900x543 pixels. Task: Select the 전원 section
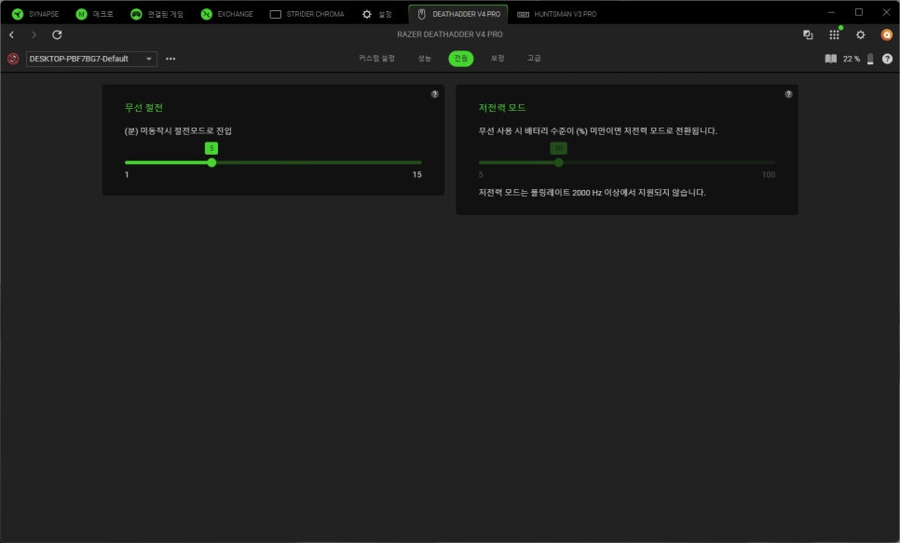click(x=461, y=58)
